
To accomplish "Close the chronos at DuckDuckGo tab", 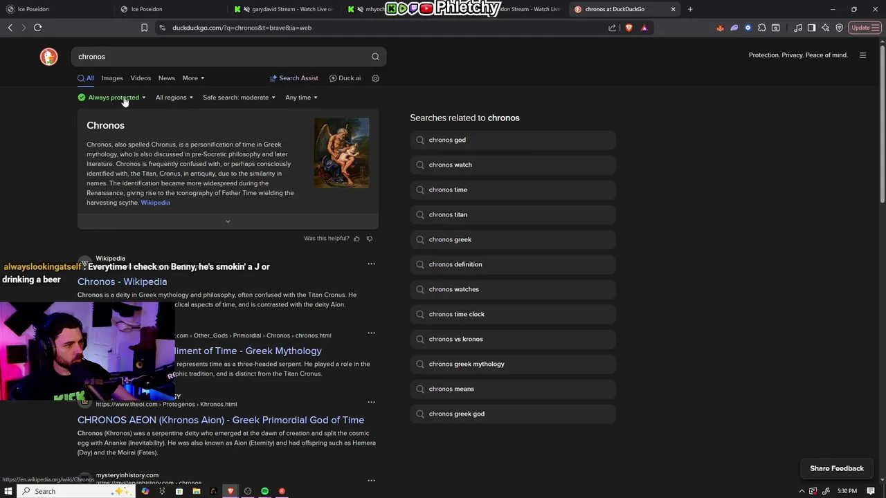I will click(673, 9).
